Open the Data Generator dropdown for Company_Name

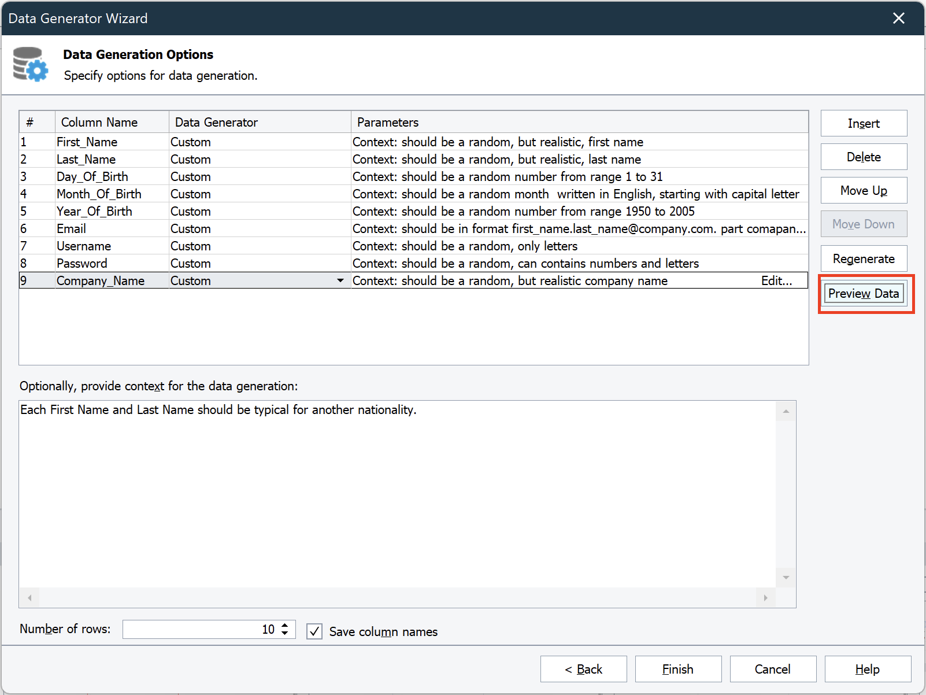(x=341, y=280)
